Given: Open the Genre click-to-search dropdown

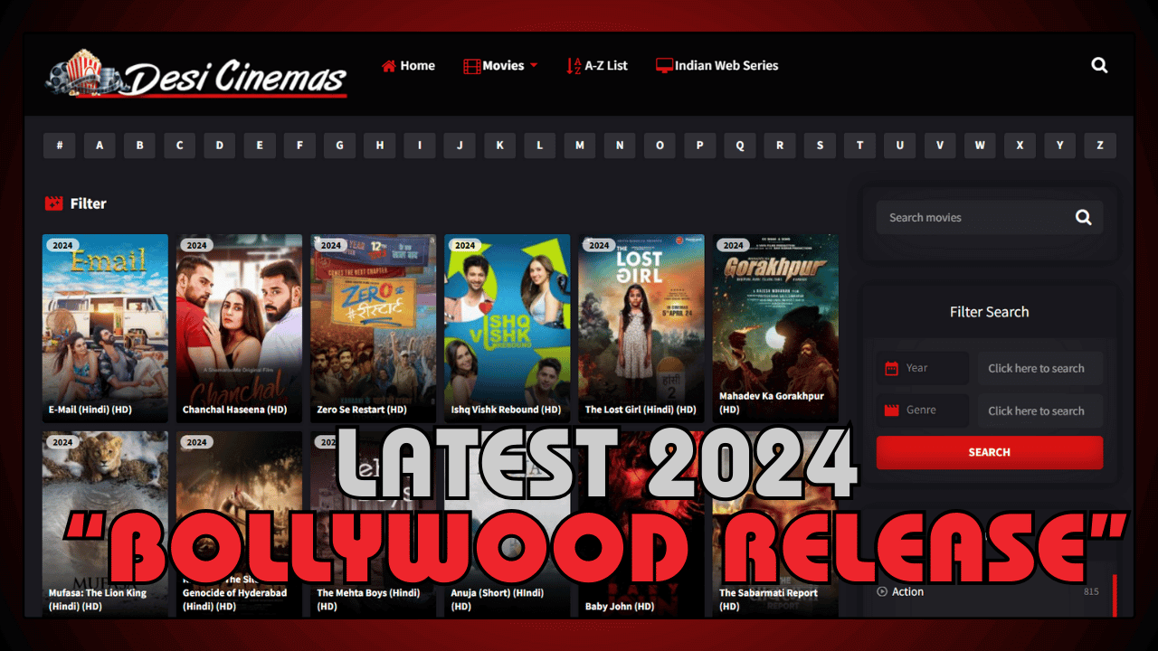Looking at the screenshot, I should tap(1039, 410).
